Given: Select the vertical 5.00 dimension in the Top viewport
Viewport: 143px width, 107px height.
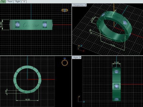Looking at the screenshot, I should point(1,25).
